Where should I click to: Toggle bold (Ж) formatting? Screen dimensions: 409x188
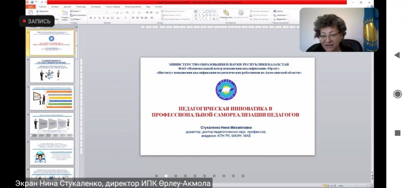91,18
